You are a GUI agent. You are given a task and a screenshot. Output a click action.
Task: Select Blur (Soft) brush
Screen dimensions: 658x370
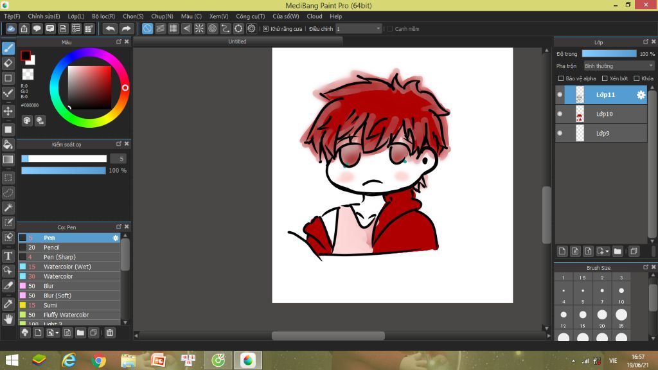point(69,295)
